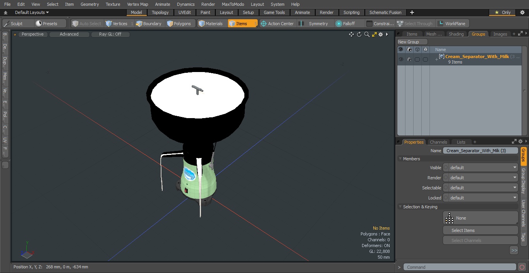
Task: Switch to Boundary selection mode
Action: tap(149, 24)
